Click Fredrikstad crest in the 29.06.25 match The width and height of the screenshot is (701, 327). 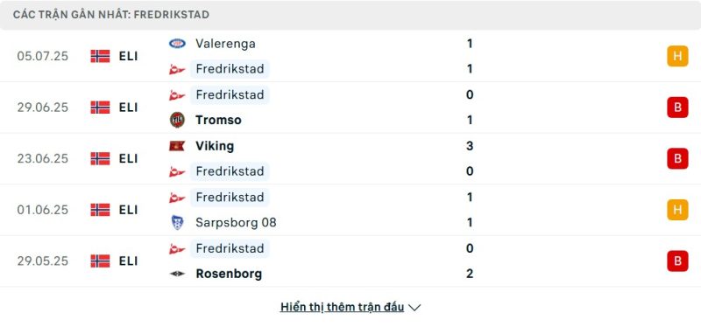click(177, 94)
